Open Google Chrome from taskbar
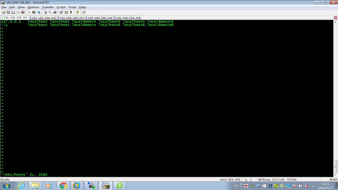This screenshot has height=190, width=338. tap(63, 186)
